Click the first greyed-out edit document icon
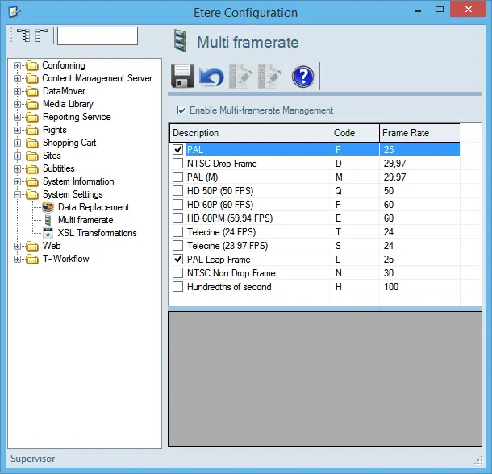 pyautogui.click(x=241, y=77)
